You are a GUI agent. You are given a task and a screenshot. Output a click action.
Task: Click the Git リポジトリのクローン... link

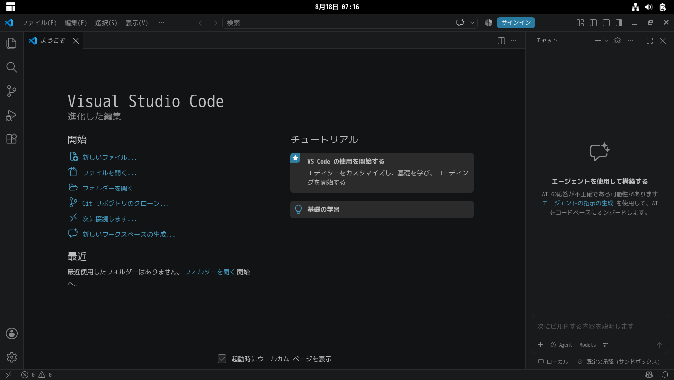point(126,203)
